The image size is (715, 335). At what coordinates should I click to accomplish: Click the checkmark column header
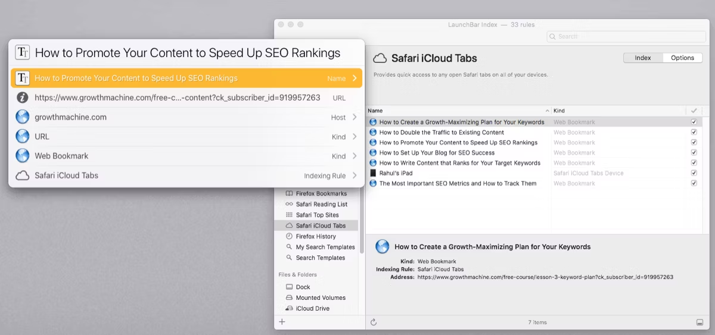(x=694, y=111)
